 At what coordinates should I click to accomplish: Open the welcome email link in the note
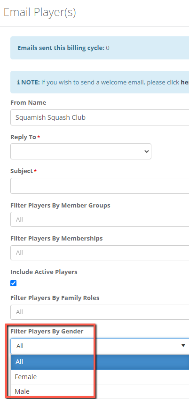coord(185,83)
